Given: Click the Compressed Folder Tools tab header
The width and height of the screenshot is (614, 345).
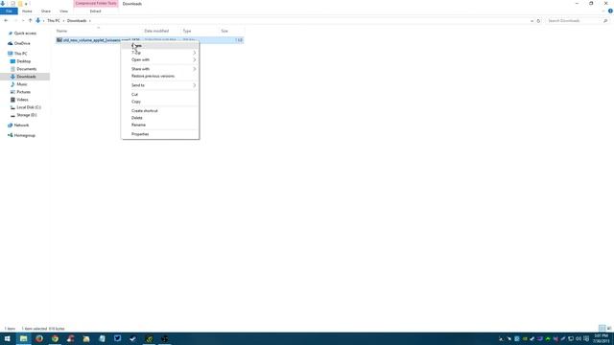Looking at the screenshot, I should point(96,4).
